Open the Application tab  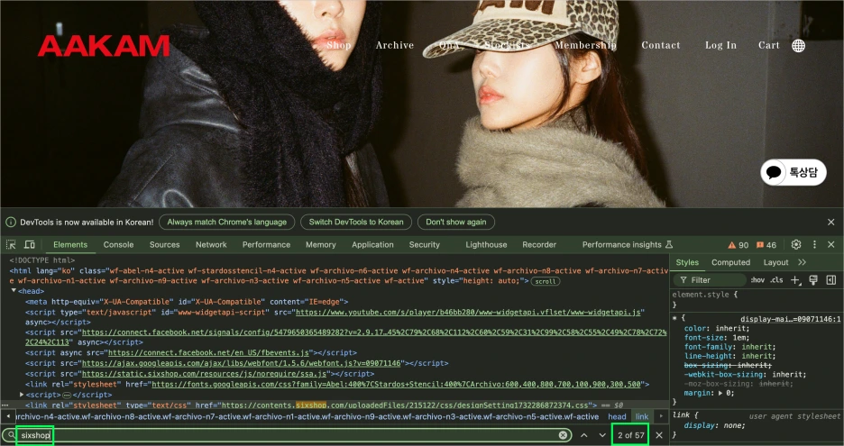pos(372,244)
